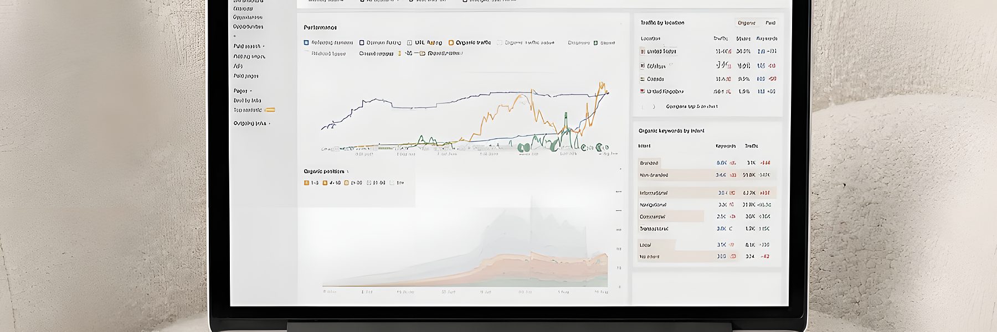
Task: Enable the faded Organic traffic value checkbox
Action: coord(500,43)
